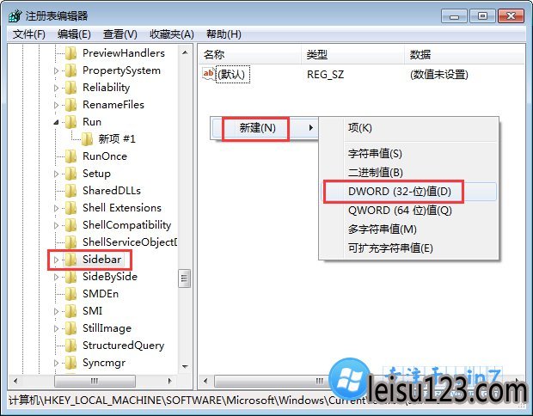Collapse the Run tree node
The width and height of the screenshot is (533, 416).
57,122
